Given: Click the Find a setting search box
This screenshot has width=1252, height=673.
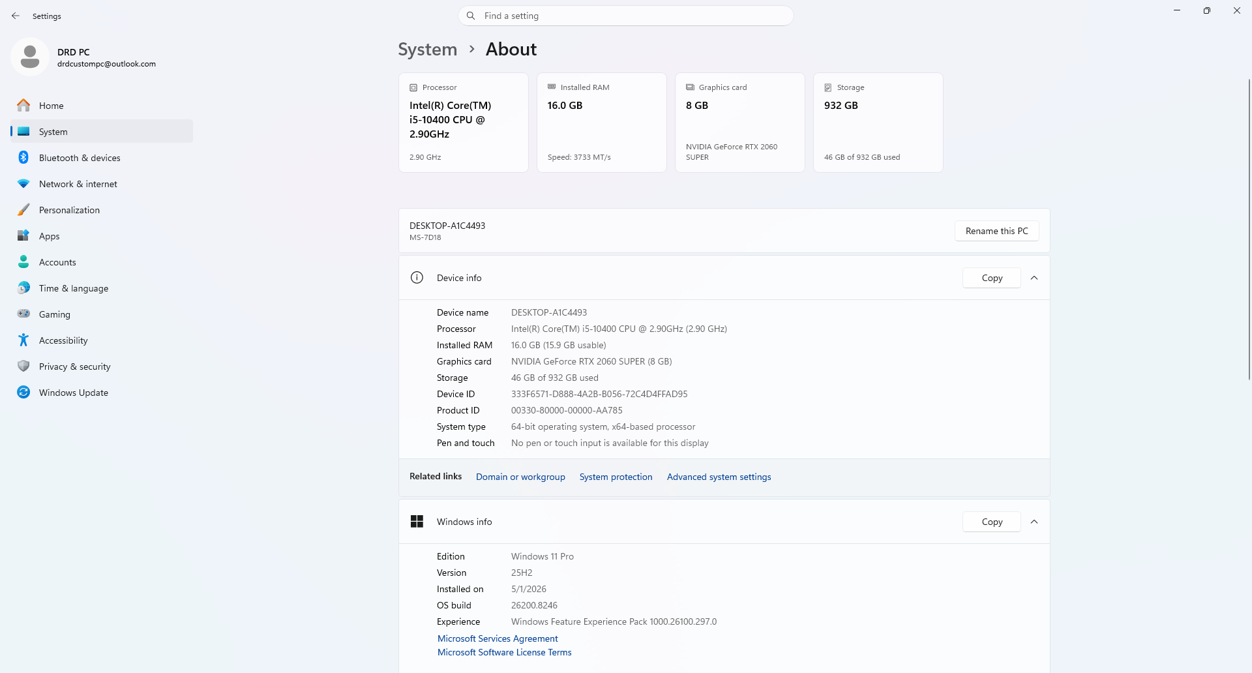Looking at the screenshot, I should coord(626,16).
